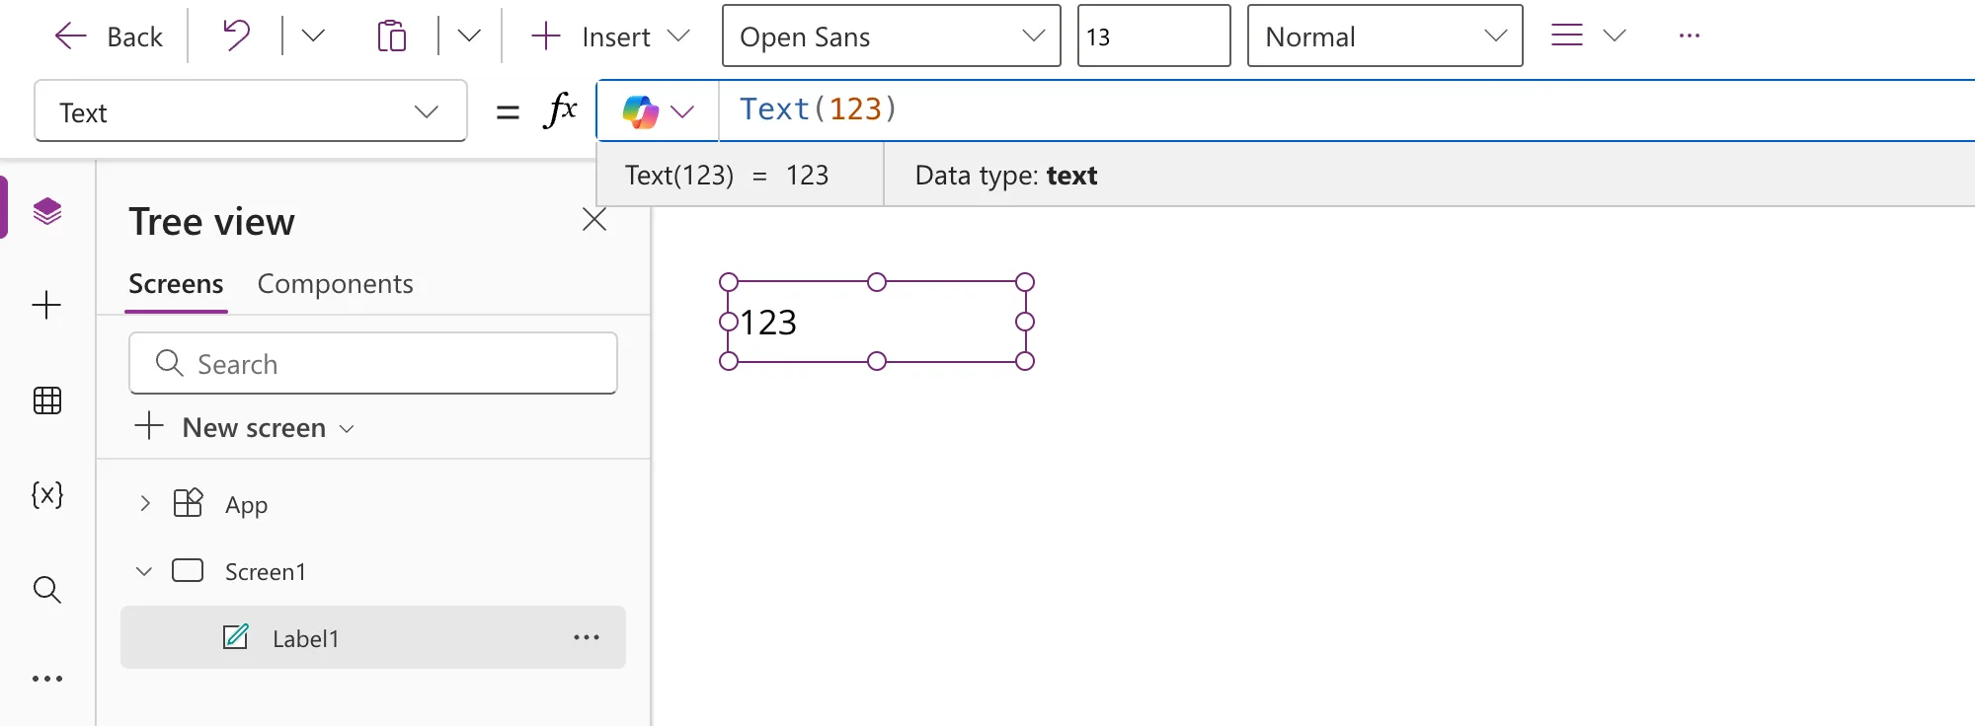The height and width of the screenshot is (726, 1975).
Task: Click the text alignment icon
Action: click(1567, 36)
